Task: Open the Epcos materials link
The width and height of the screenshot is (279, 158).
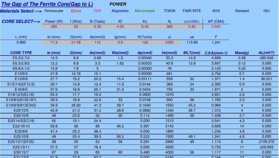Action: pyautogui.click(x=76, y=11)
